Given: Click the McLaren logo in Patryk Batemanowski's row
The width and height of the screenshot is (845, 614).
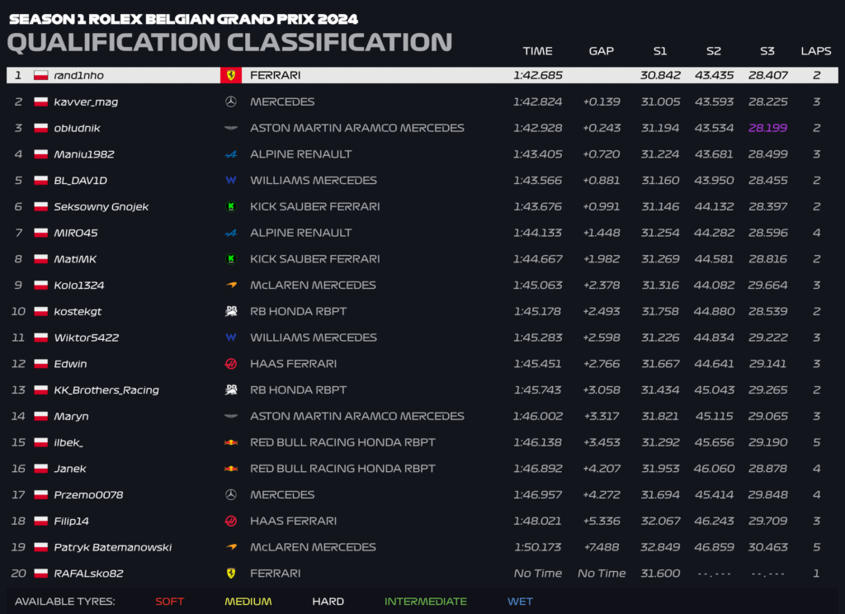Looking at the screenshot, I should (231, 547).
